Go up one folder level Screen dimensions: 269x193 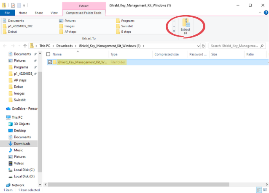[x=25, y=46]
